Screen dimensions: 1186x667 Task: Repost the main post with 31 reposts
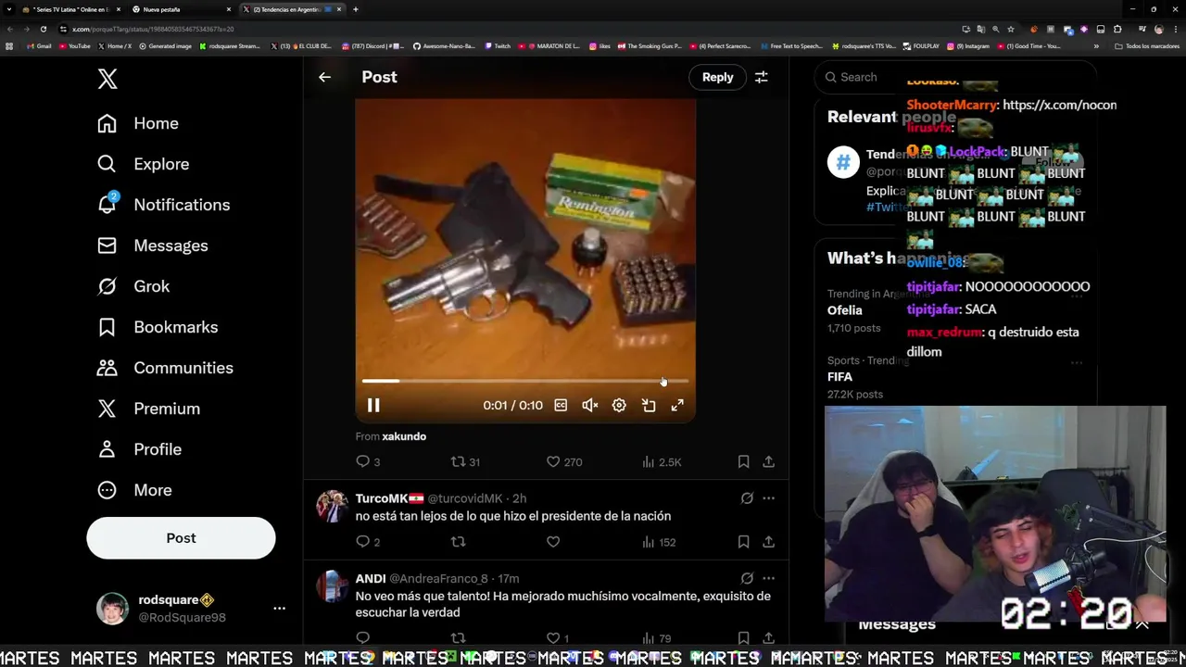pos(464,461)
